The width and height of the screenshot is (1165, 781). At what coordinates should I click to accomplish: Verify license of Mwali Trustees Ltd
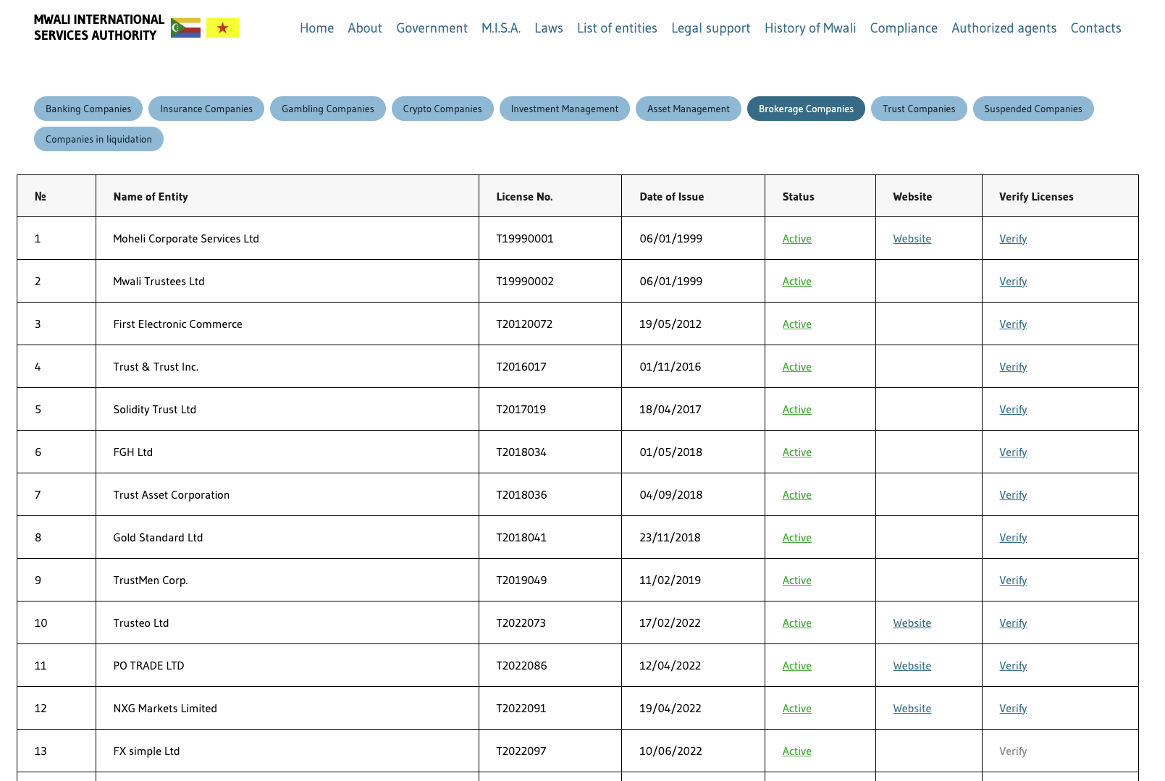(1013, 282)
